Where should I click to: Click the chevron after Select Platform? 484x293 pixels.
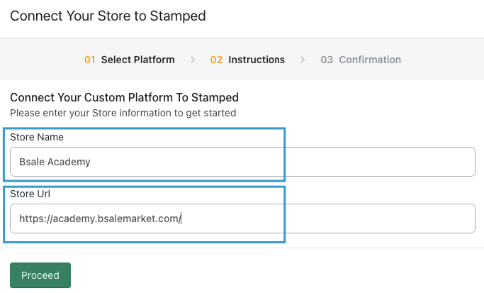tap(193, 60)
